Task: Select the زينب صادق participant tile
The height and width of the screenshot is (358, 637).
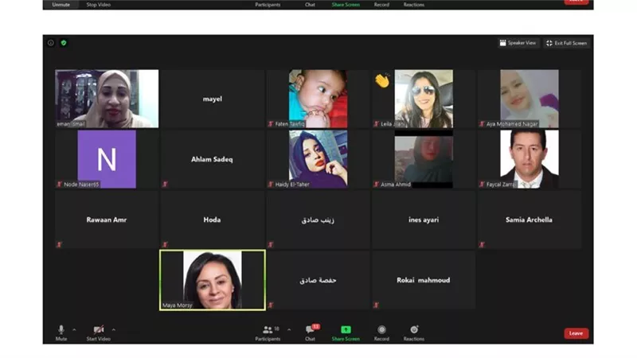Action: [318, 220]
